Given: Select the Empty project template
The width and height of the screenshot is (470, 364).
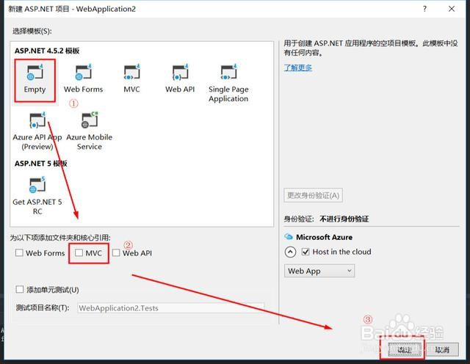Looking at the screenshot, I should coord(35,80).
